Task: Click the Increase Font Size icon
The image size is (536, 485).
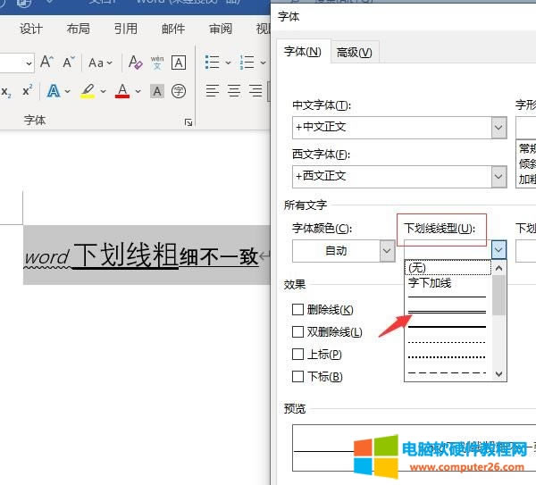Action: (x=48, y=63)
